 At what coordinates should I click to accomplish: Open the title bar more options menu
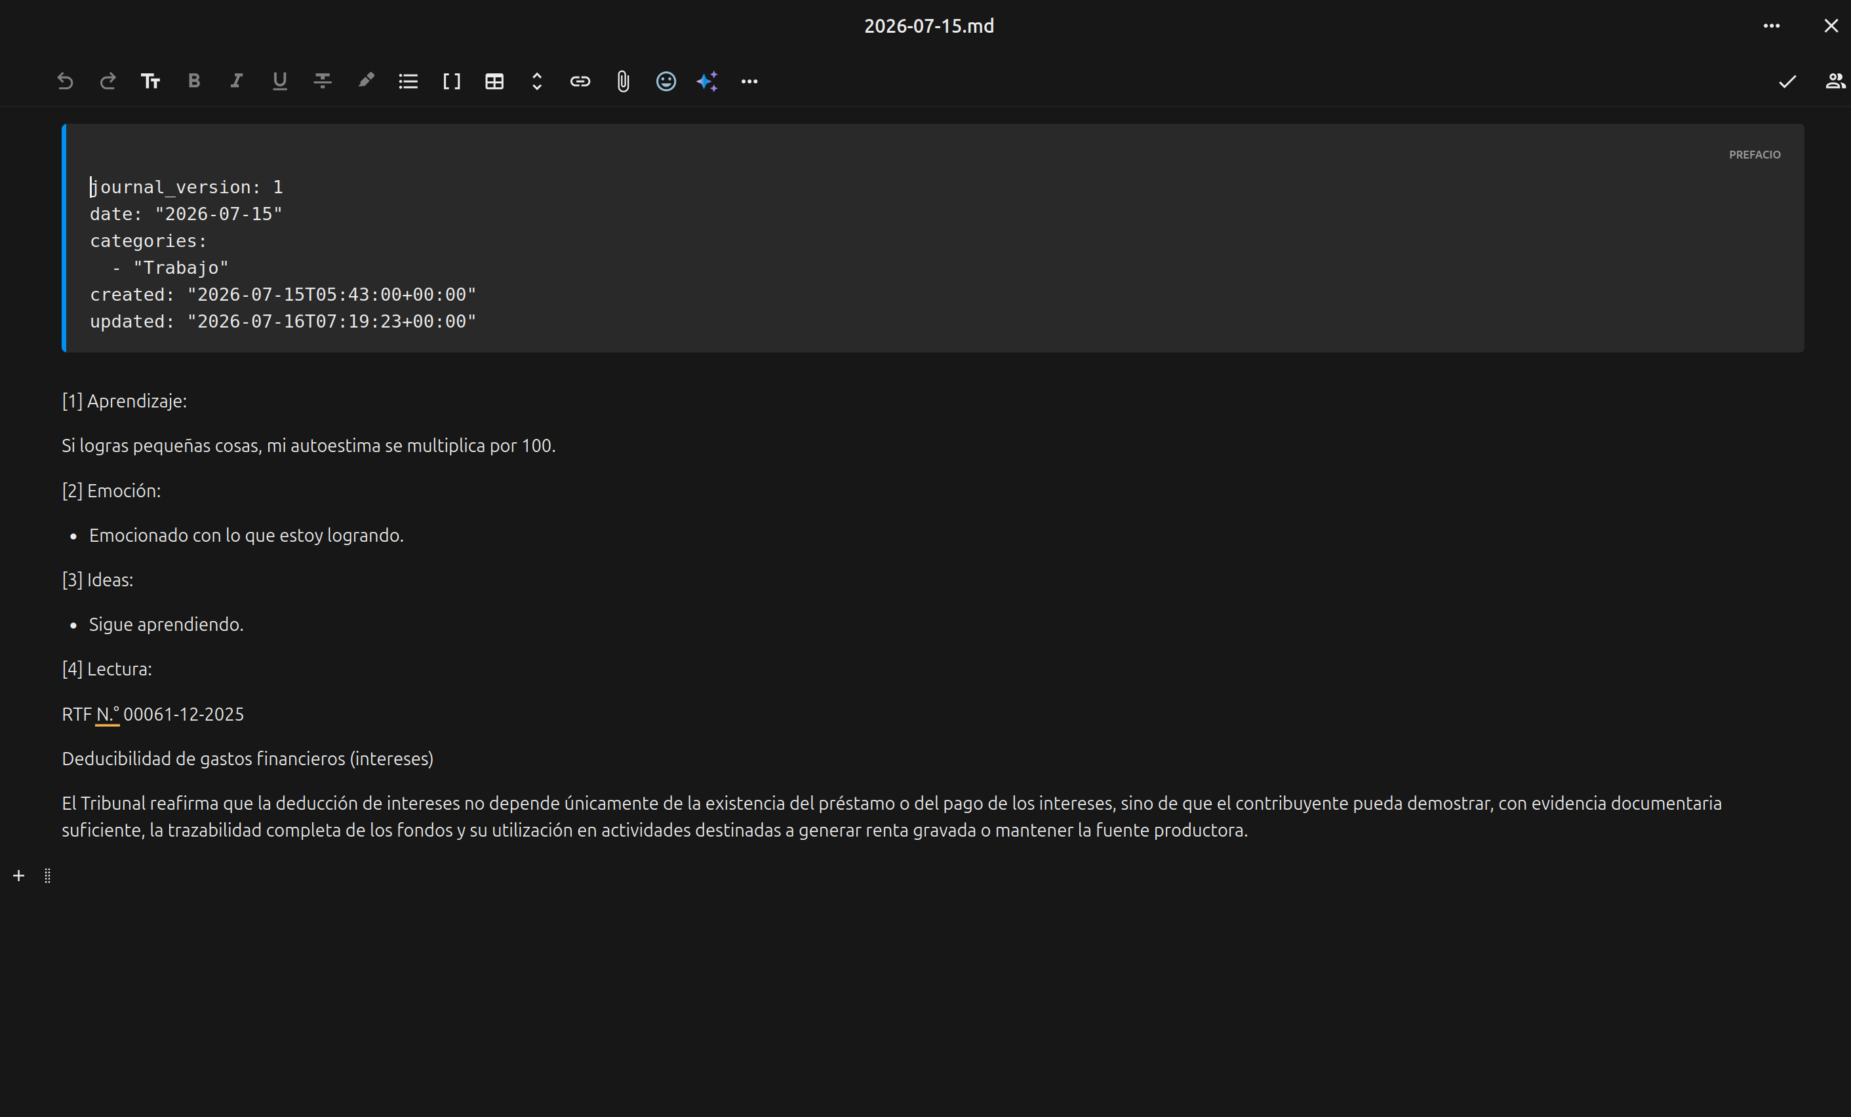click(x=1772, y=26)
